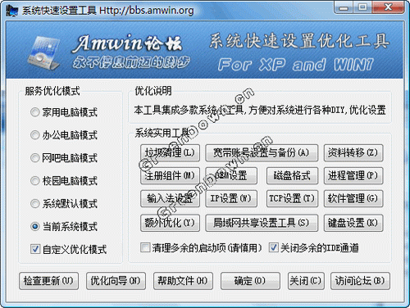Visit forum via 访问论坛(B)
The image size is (410, 308).
pyautogui.click(x=360, y=281)
